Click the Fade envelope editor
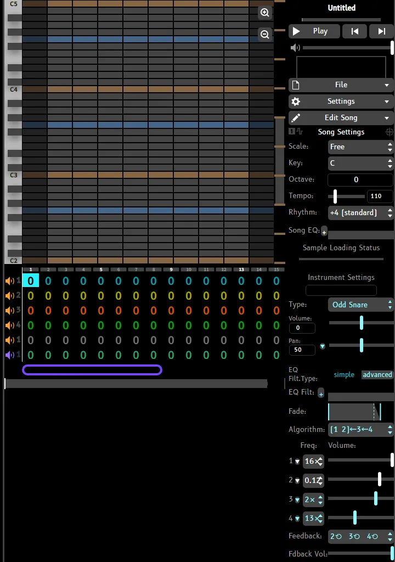This screenshot has width=395, height=562. click(354, 412)
